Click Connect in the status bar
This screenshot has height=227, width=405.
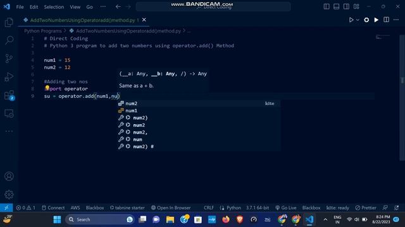(x=53, y=207)
